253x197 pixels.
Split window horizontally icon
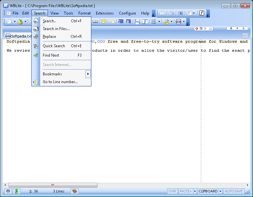pyautogui.click(x=137, y=22)
